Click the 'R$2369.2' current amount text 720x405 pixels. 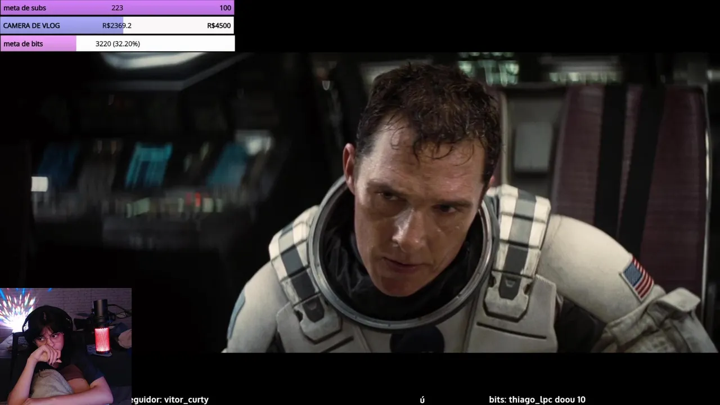[117, 26]
